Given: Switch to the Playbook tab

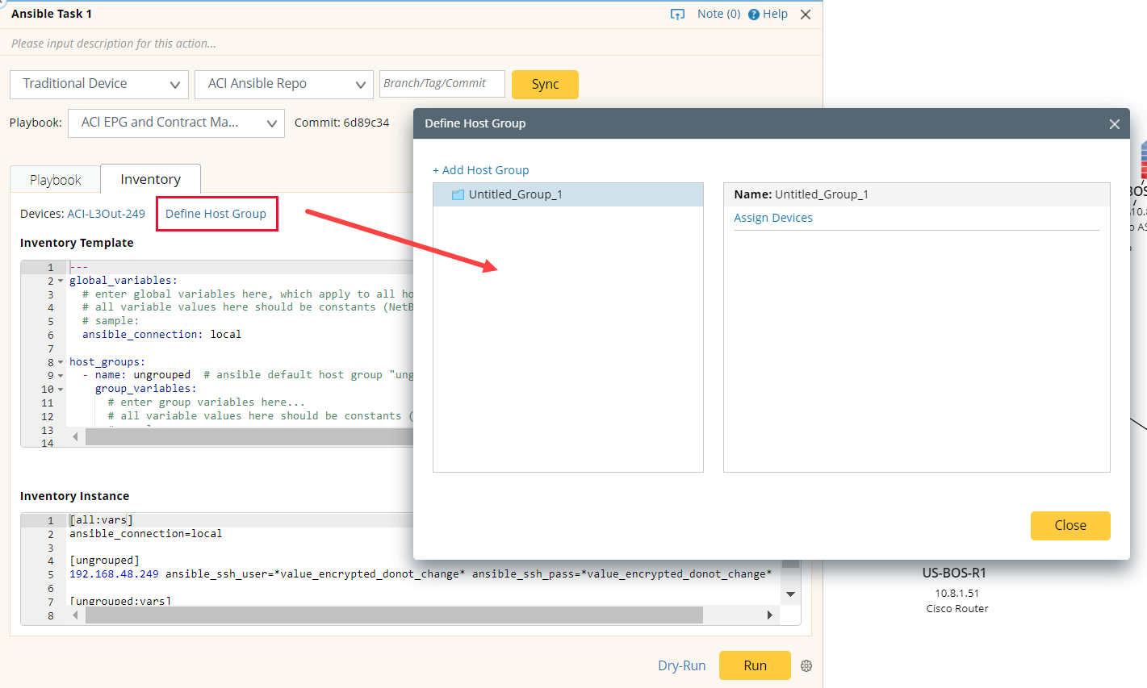Looking at the screenshot, I should (x=54, y=179).
